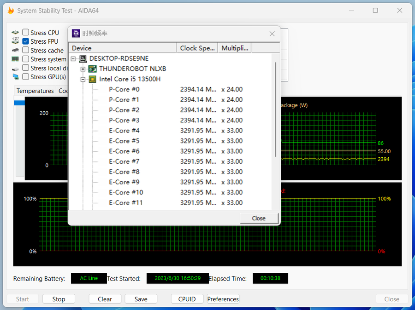The image size is (415, 310).
Task: Click the Clear button
Action: click(x=105, y=299)
